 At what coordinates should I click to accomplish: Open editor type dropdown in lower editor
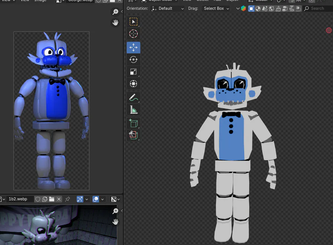click(x=3, y=199)
